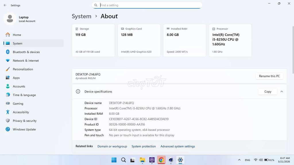Click the 64-bit operating system type text

tap(140, 130)
